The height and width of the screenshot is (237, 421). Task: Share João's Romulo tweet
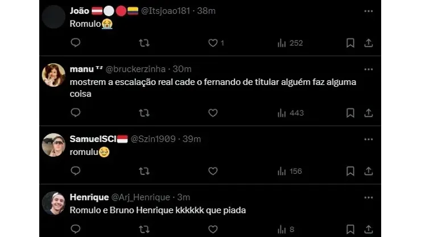pos(368,43)
